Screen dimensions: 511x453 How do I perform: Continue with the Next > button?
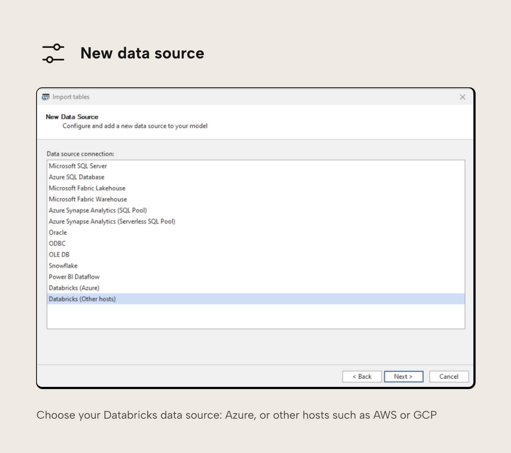[x=404, y=377]
